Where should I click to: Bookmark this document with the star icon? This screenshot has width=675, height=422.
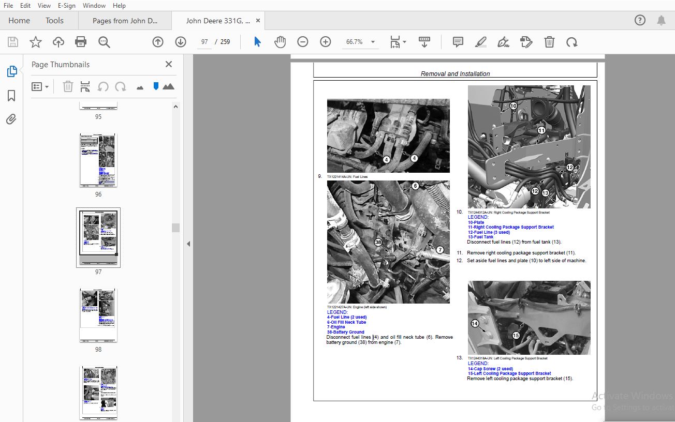36,42
